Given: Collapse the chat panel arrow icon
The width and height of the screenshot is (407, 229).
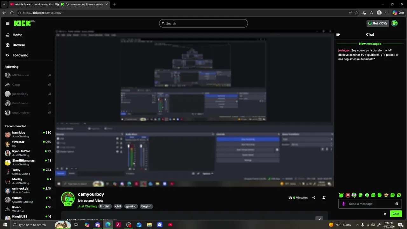Looking at the screenshot, I should pos(338,34).
